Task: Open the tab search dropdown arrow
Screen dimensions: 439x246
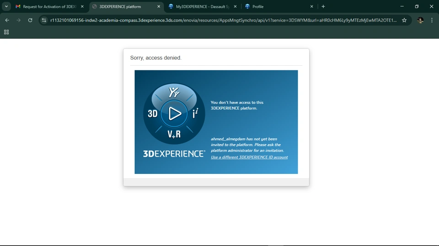Action: (x=6, y=6)
